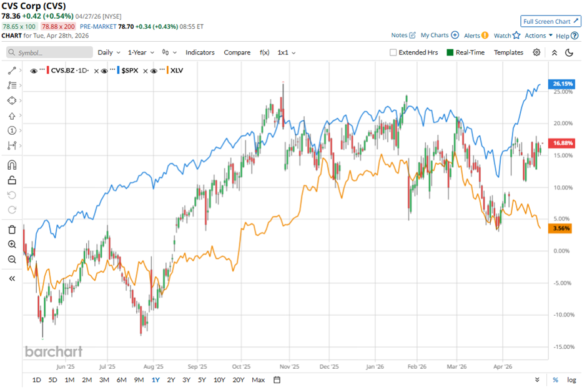This screenshot has width=587, height=390.
Task: Switch to dark mode with moon icon
Action: click(569, 52)
